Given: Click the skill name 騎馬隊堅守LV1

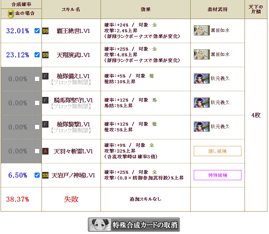Looking at the screenshot, I should coord(73,100).
